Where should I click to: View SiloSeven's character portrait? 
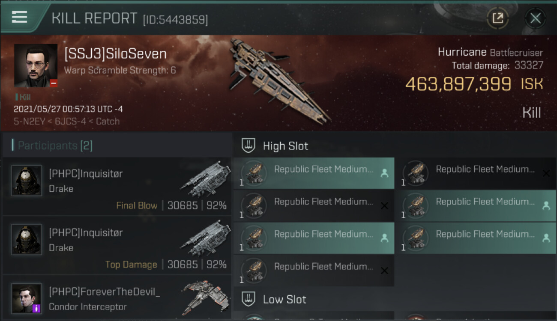(36, 65)
